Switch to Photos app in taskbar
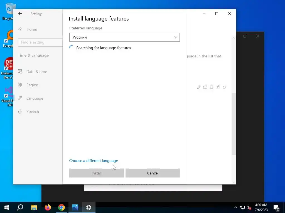 [x=75, y=207]
